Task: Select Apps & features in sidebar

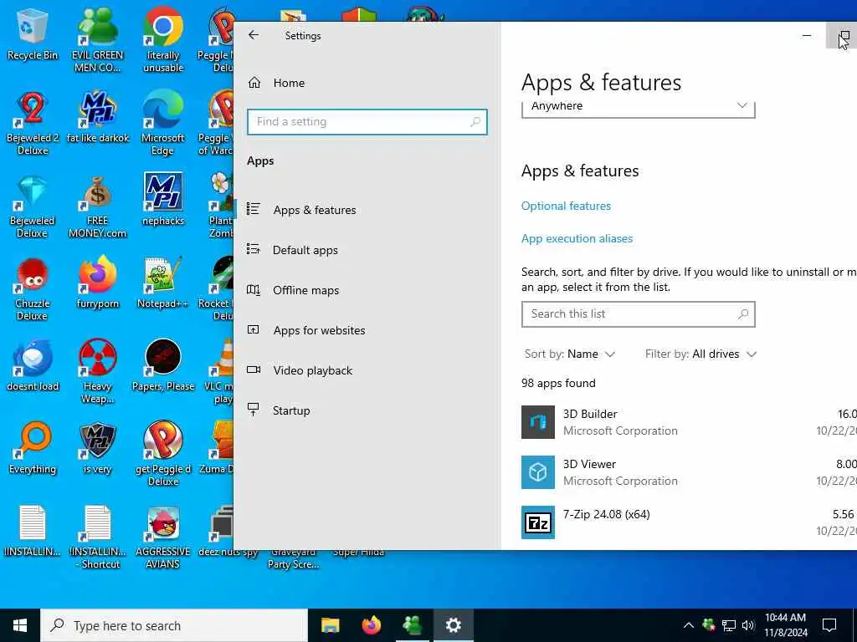Action: coord(367,210)
